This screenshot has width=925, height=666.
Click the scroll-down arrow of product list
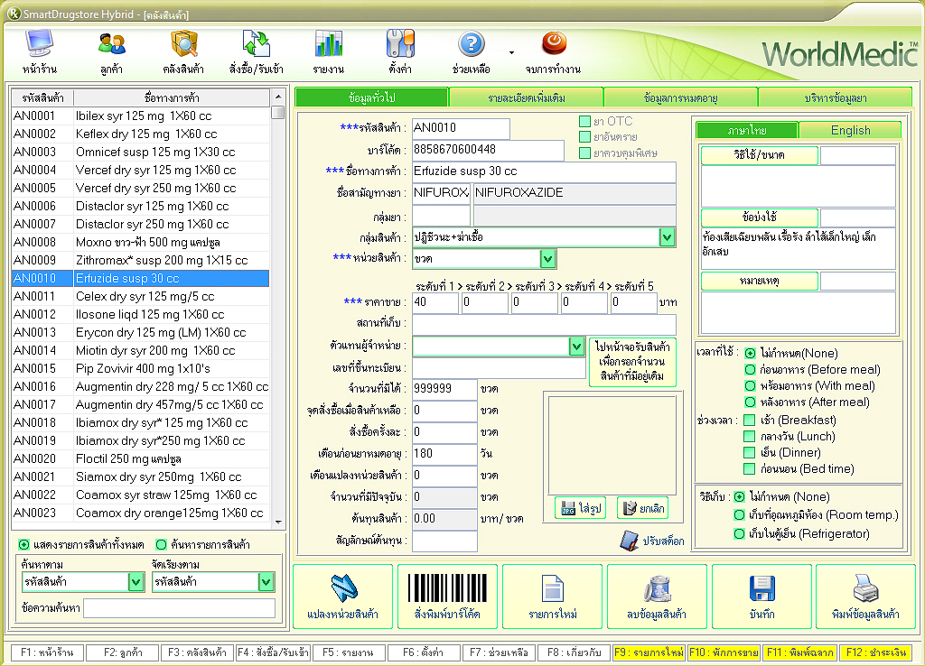point(278,523)
